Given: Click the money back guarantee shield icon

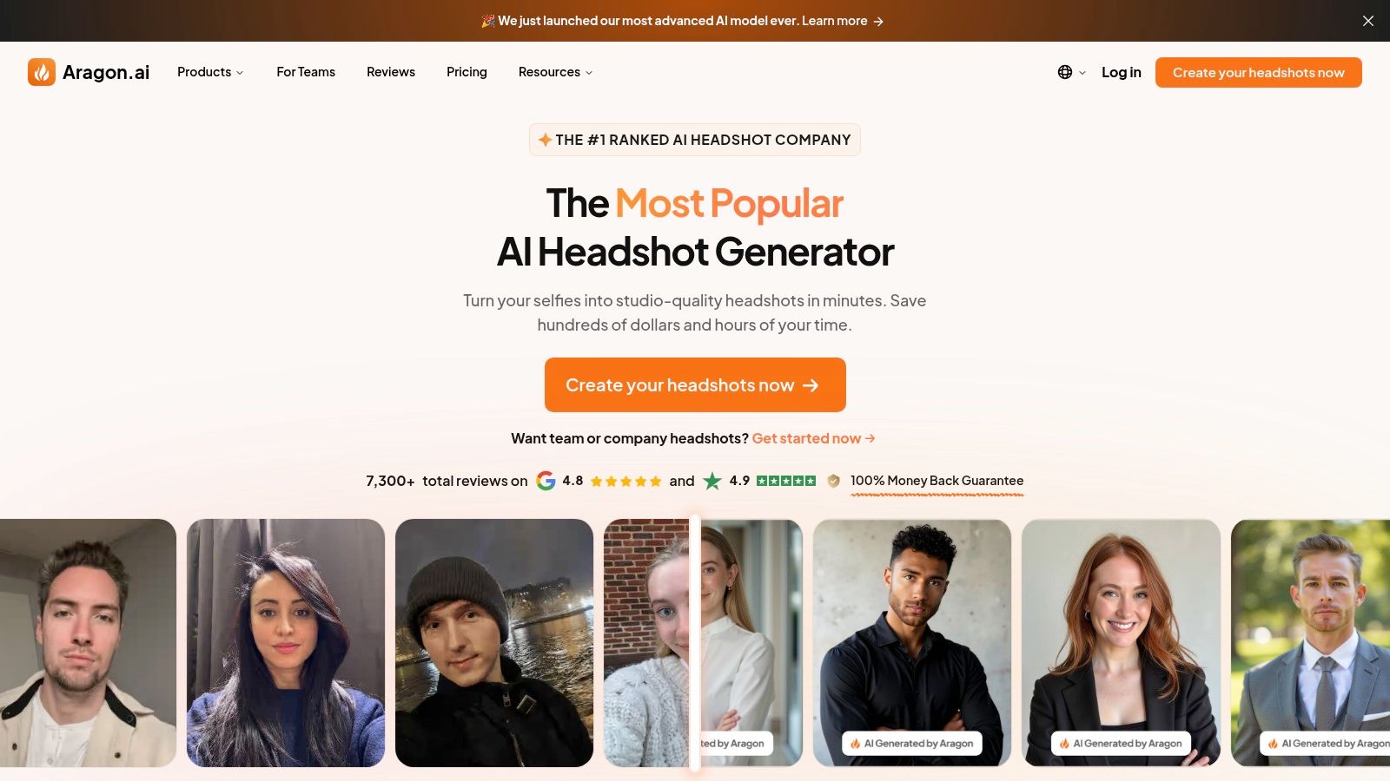Looking at the screenshot, I should tap(834, 481).
